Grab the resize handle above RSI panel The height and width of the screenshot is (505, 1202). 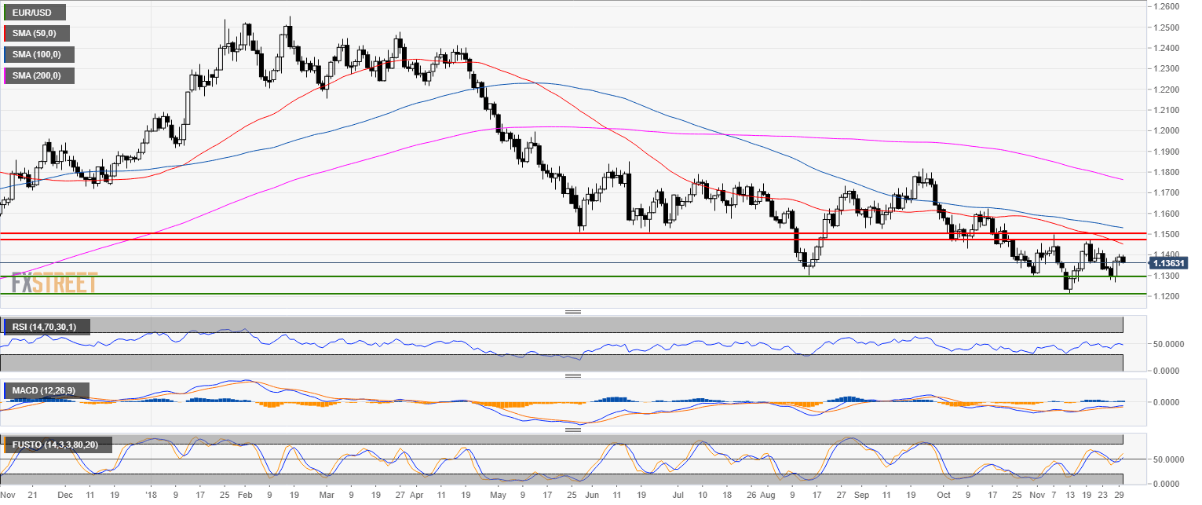coord(573,313)
